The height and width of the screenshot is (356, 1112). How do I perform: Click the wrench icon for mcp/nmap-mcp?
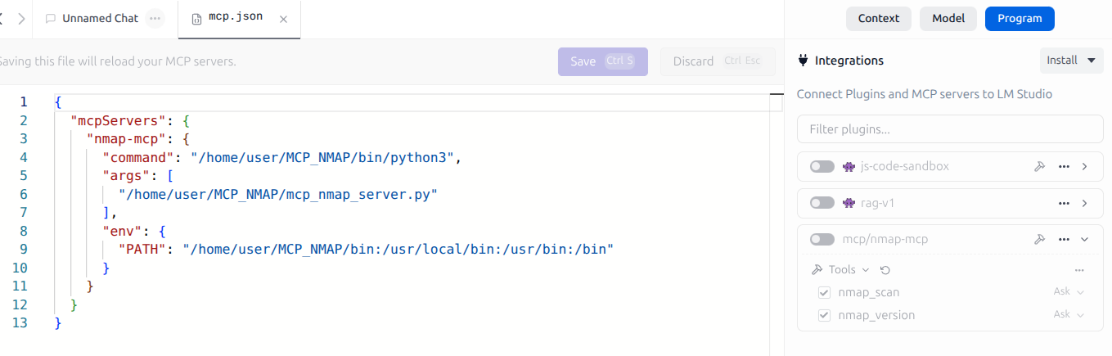(1039, 240)
